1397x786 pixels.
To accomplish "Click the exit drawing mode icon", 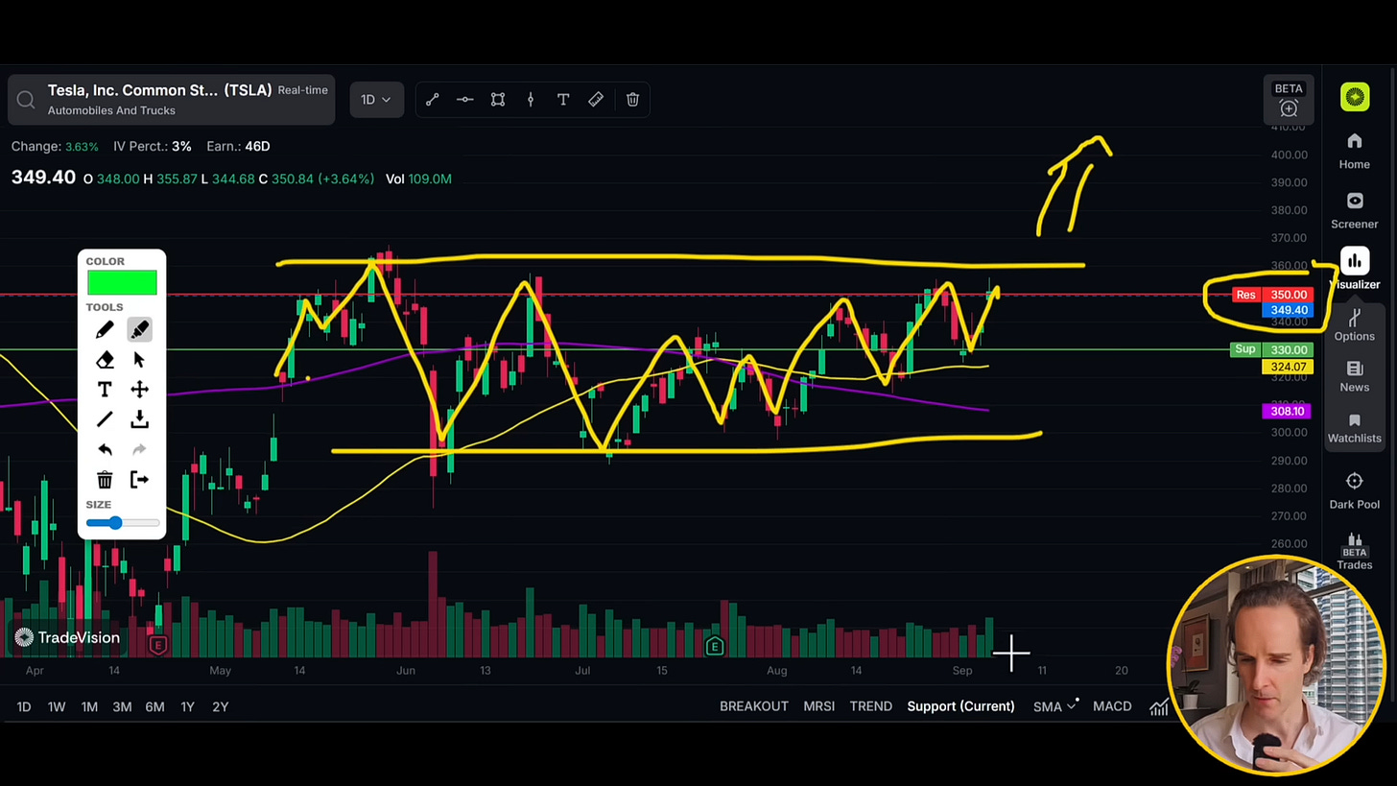I will pos(139,480).
